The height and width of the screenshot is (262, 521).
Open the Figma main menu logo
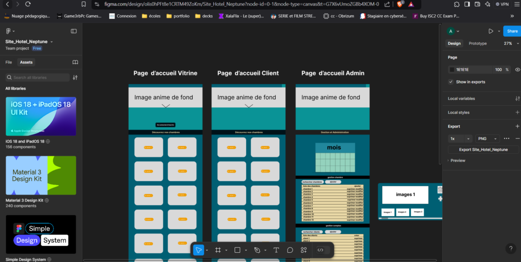coord(9,31)
